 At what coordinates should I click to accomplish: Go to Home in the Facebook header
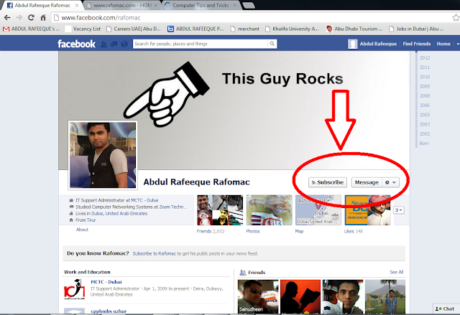[443, 44]
